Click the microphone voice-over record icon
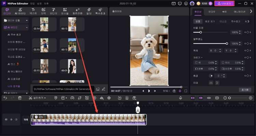256x136 pixels. tap(181, 98)
